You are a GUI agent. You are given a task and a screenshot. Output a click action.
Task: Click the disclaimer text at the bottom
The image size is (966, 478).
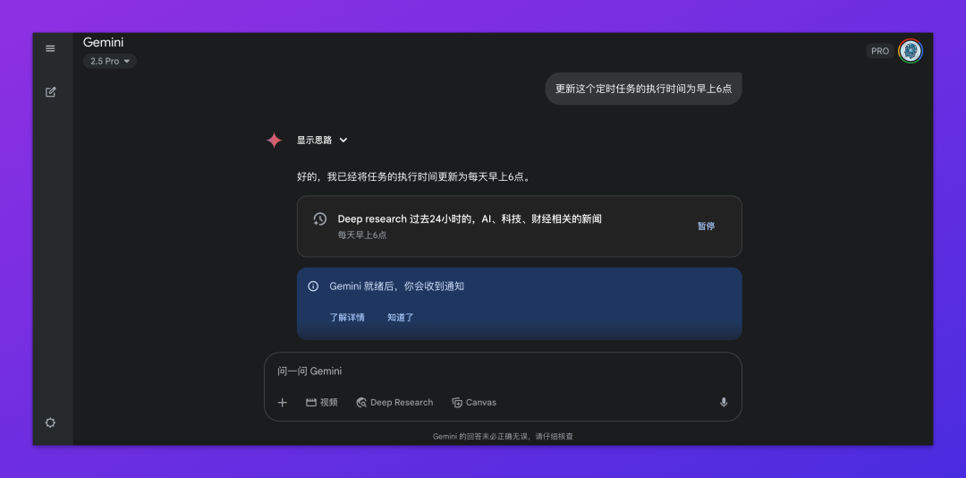click(x=503, y=436)
